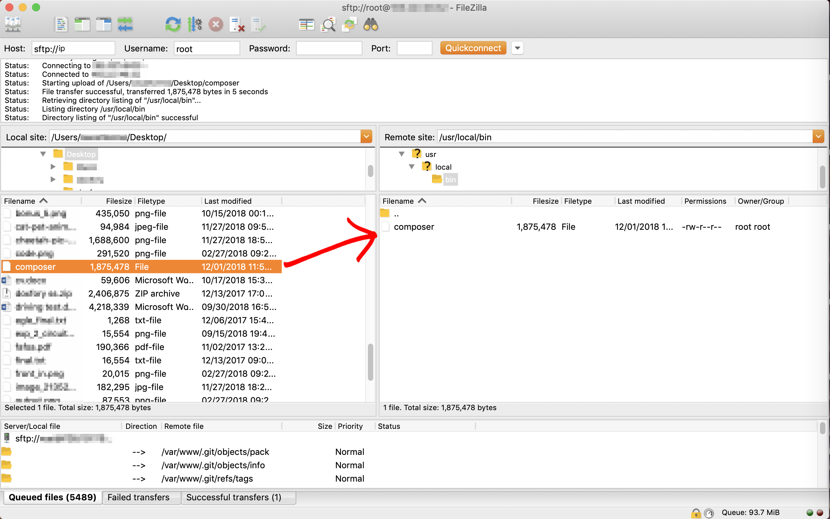Screen dimensions: 830x519
Task: Sort remote files by Permissions column
Action: (705, 201)
